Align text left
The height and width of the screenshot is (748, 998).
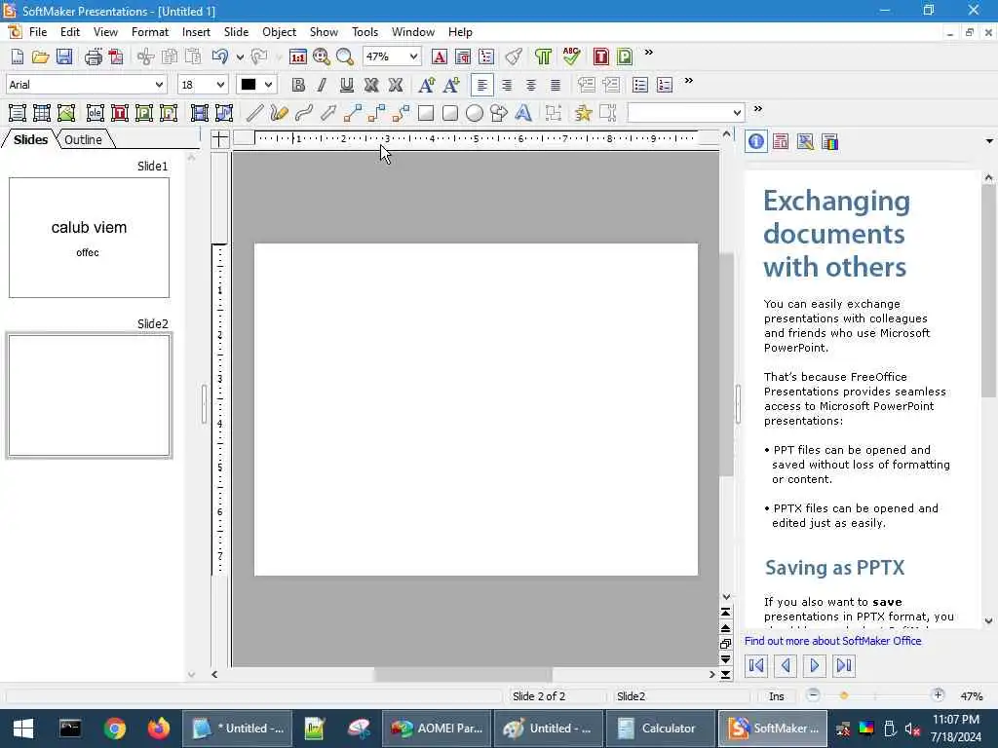pos(482,85)
